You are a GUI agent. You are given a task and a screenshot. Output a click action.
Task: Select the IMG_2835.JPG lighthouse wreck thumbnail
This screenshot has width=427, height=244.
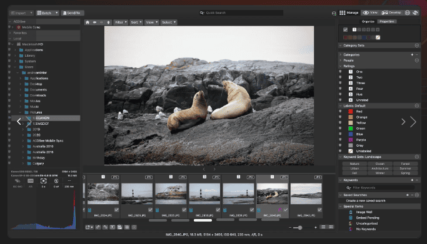click(x=171, y=193)
